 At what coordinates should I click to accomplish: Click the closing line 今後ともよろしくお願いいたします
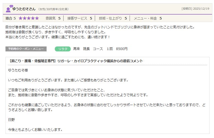[x=35, y=129]
